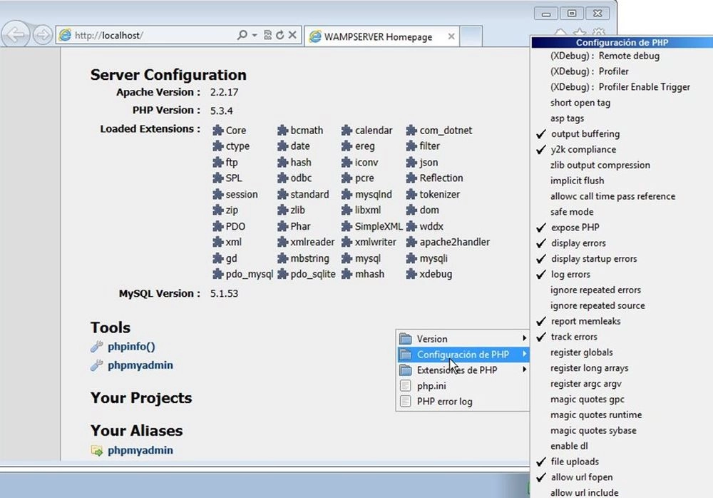This screenshot has width=713, height=498.
Task: Open the phpmyadmin alias link
Action: 140,450
